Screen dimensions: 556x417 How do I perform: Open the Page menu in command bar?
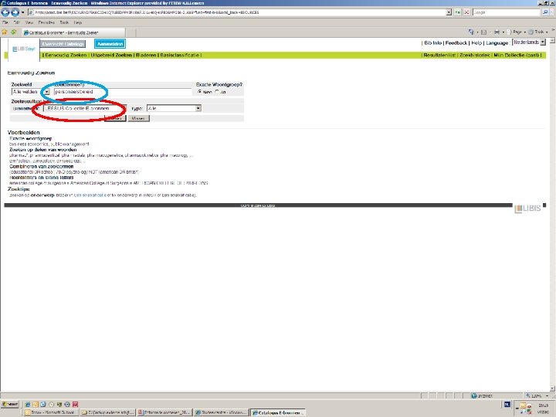(x=515, y=32)
